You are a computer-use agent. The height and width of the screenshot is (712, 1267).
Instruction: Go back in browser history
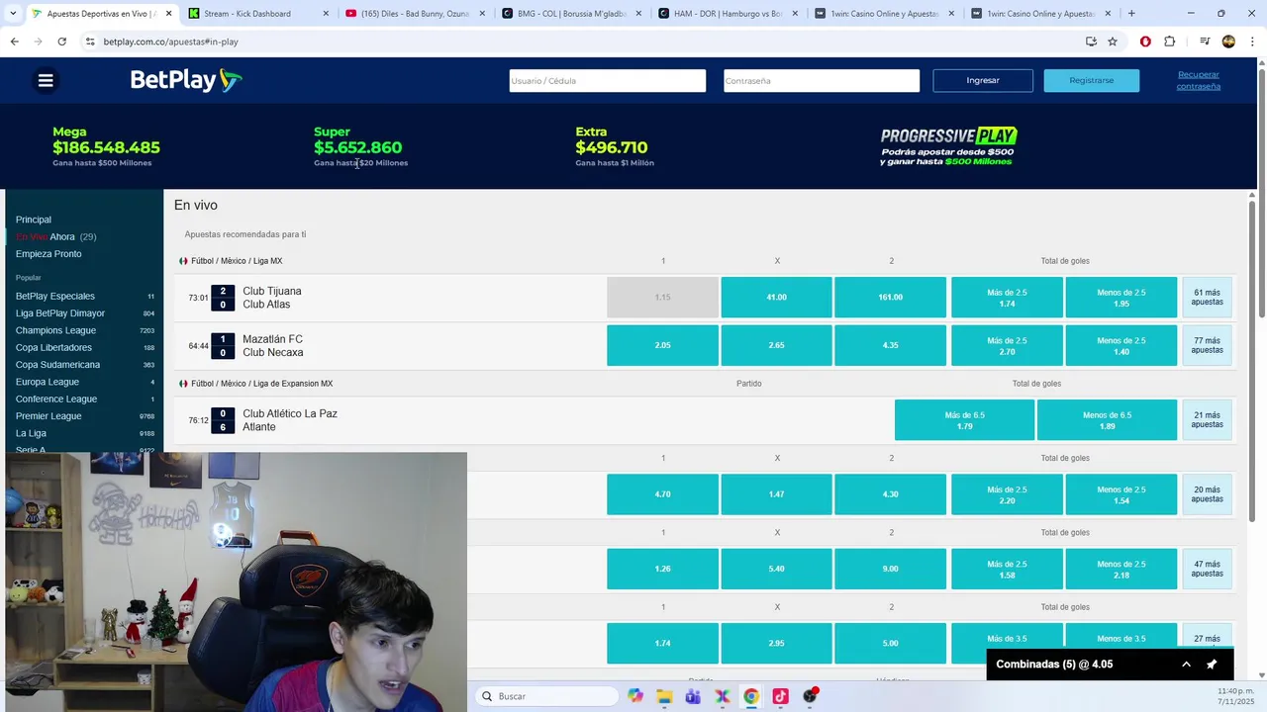[14, 42]
